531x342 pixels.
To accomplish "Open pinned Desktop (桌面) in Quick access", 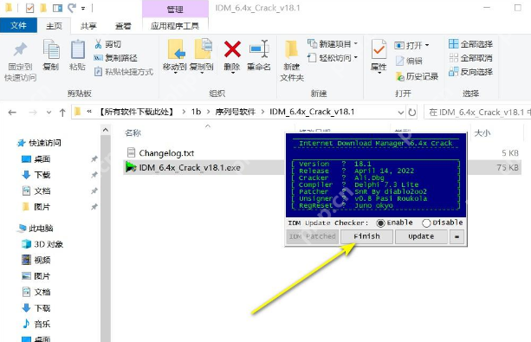I will 36,158.
